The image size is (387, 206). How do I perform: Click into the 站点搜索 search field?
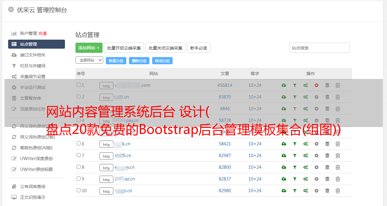319,48
